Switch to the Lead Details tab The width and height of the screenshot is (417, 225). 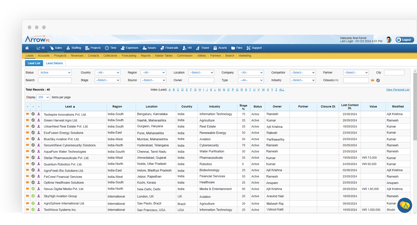tap(54, 63)
